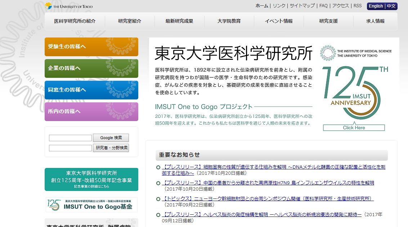
Task: Open 医科学研究所の紹介 menu
Action: point(75,21)
